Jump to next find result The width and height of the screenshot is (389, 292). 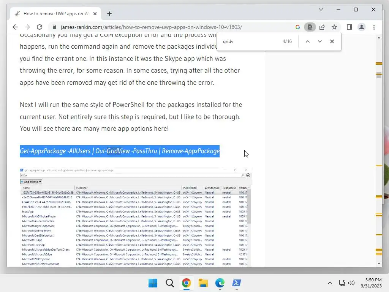(x=320, y=41)
